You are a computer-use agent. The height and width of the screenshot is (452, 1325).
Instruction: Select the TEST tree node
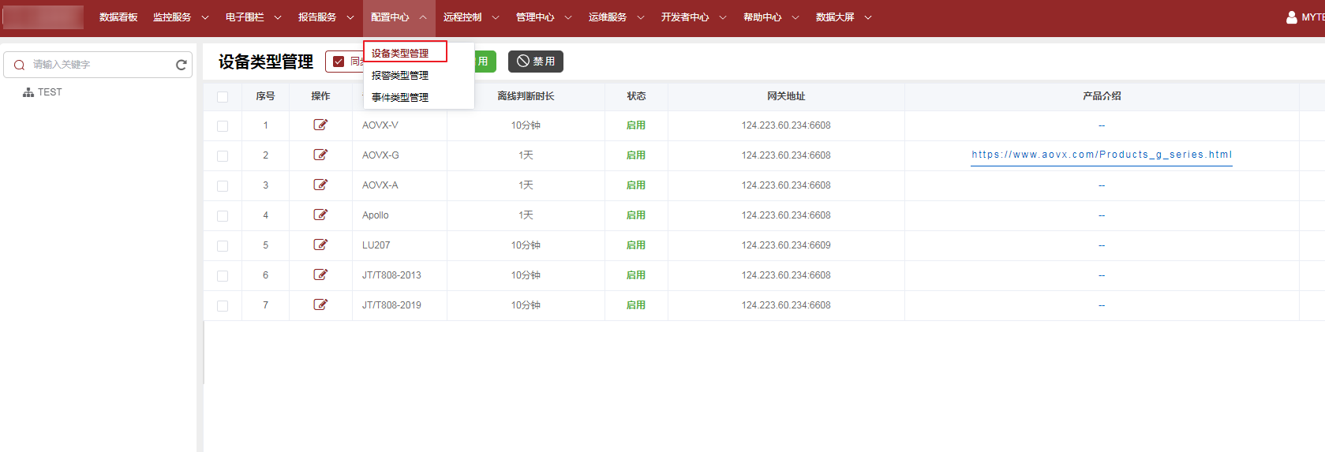(49, 92)
